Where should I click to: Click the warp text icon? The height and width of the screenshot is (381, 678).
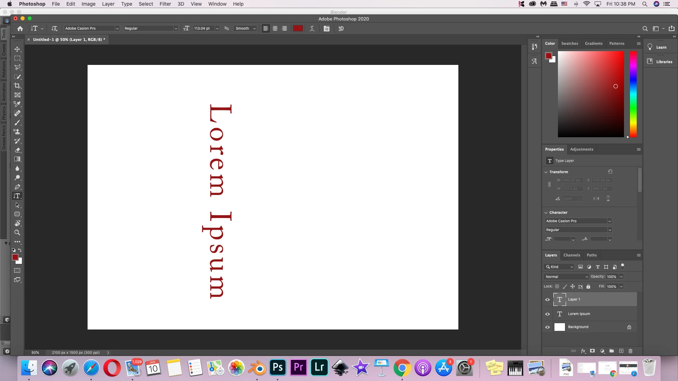(312, 29)
